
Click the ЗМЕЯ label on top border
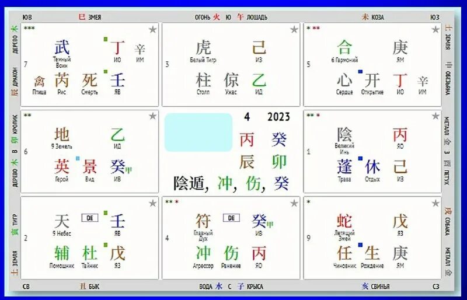pyautogui.click(x=95, y=18)
